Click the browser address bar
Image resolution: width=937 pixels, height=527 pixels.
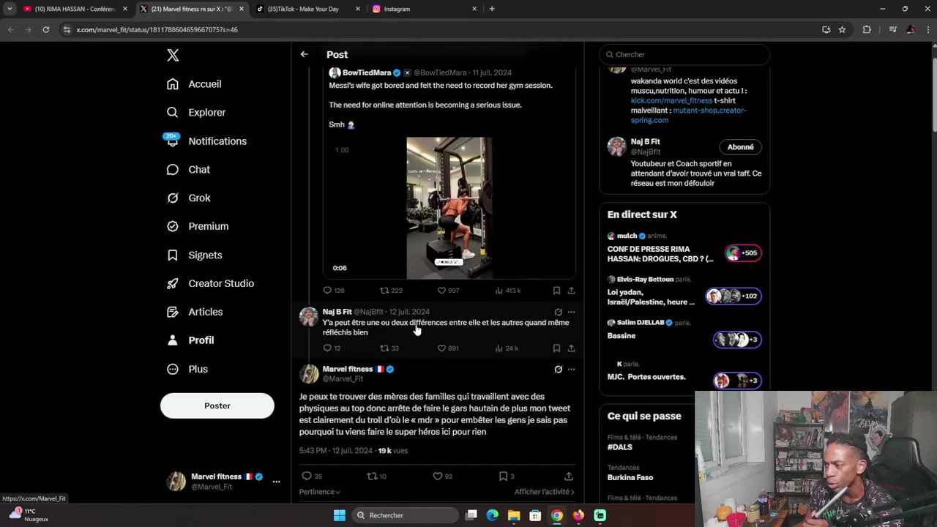[439, 29]
